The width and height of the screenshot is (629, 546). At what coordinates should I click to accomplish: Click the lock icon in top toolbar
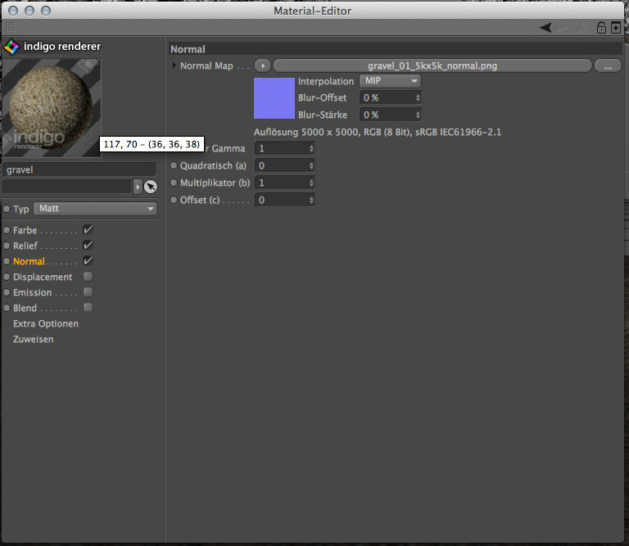(602, 27)
